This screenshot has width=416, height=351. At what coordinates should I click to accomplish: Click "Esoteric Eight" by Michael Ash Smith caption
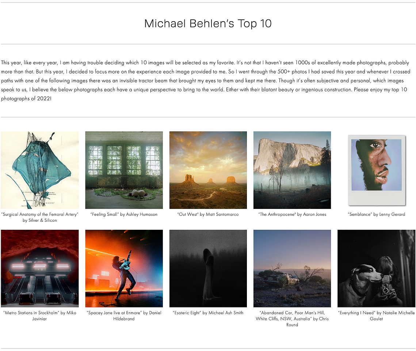point(208,313)
